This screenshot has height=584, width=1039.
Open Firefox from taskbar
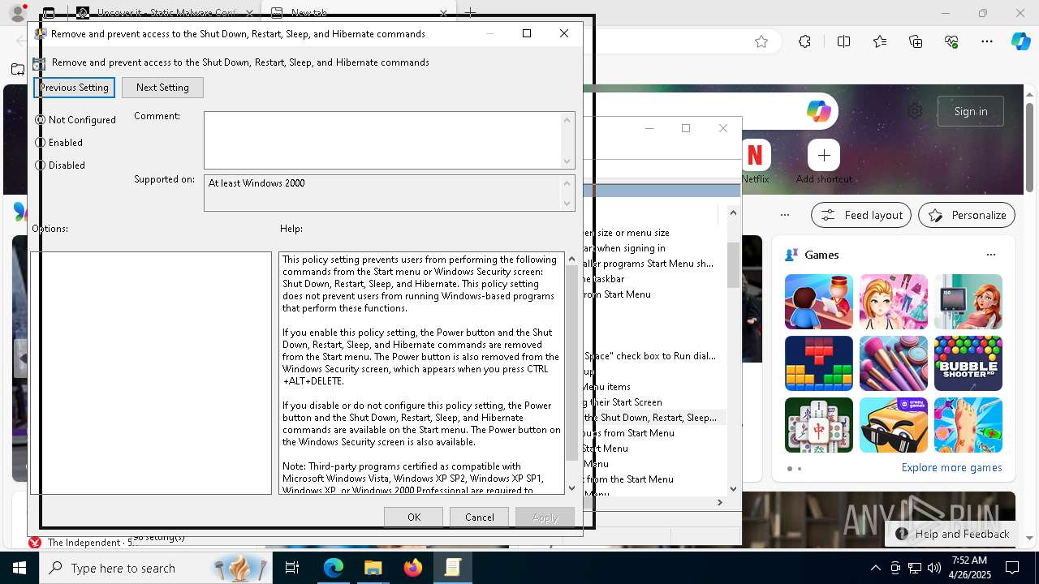point(413,568)
